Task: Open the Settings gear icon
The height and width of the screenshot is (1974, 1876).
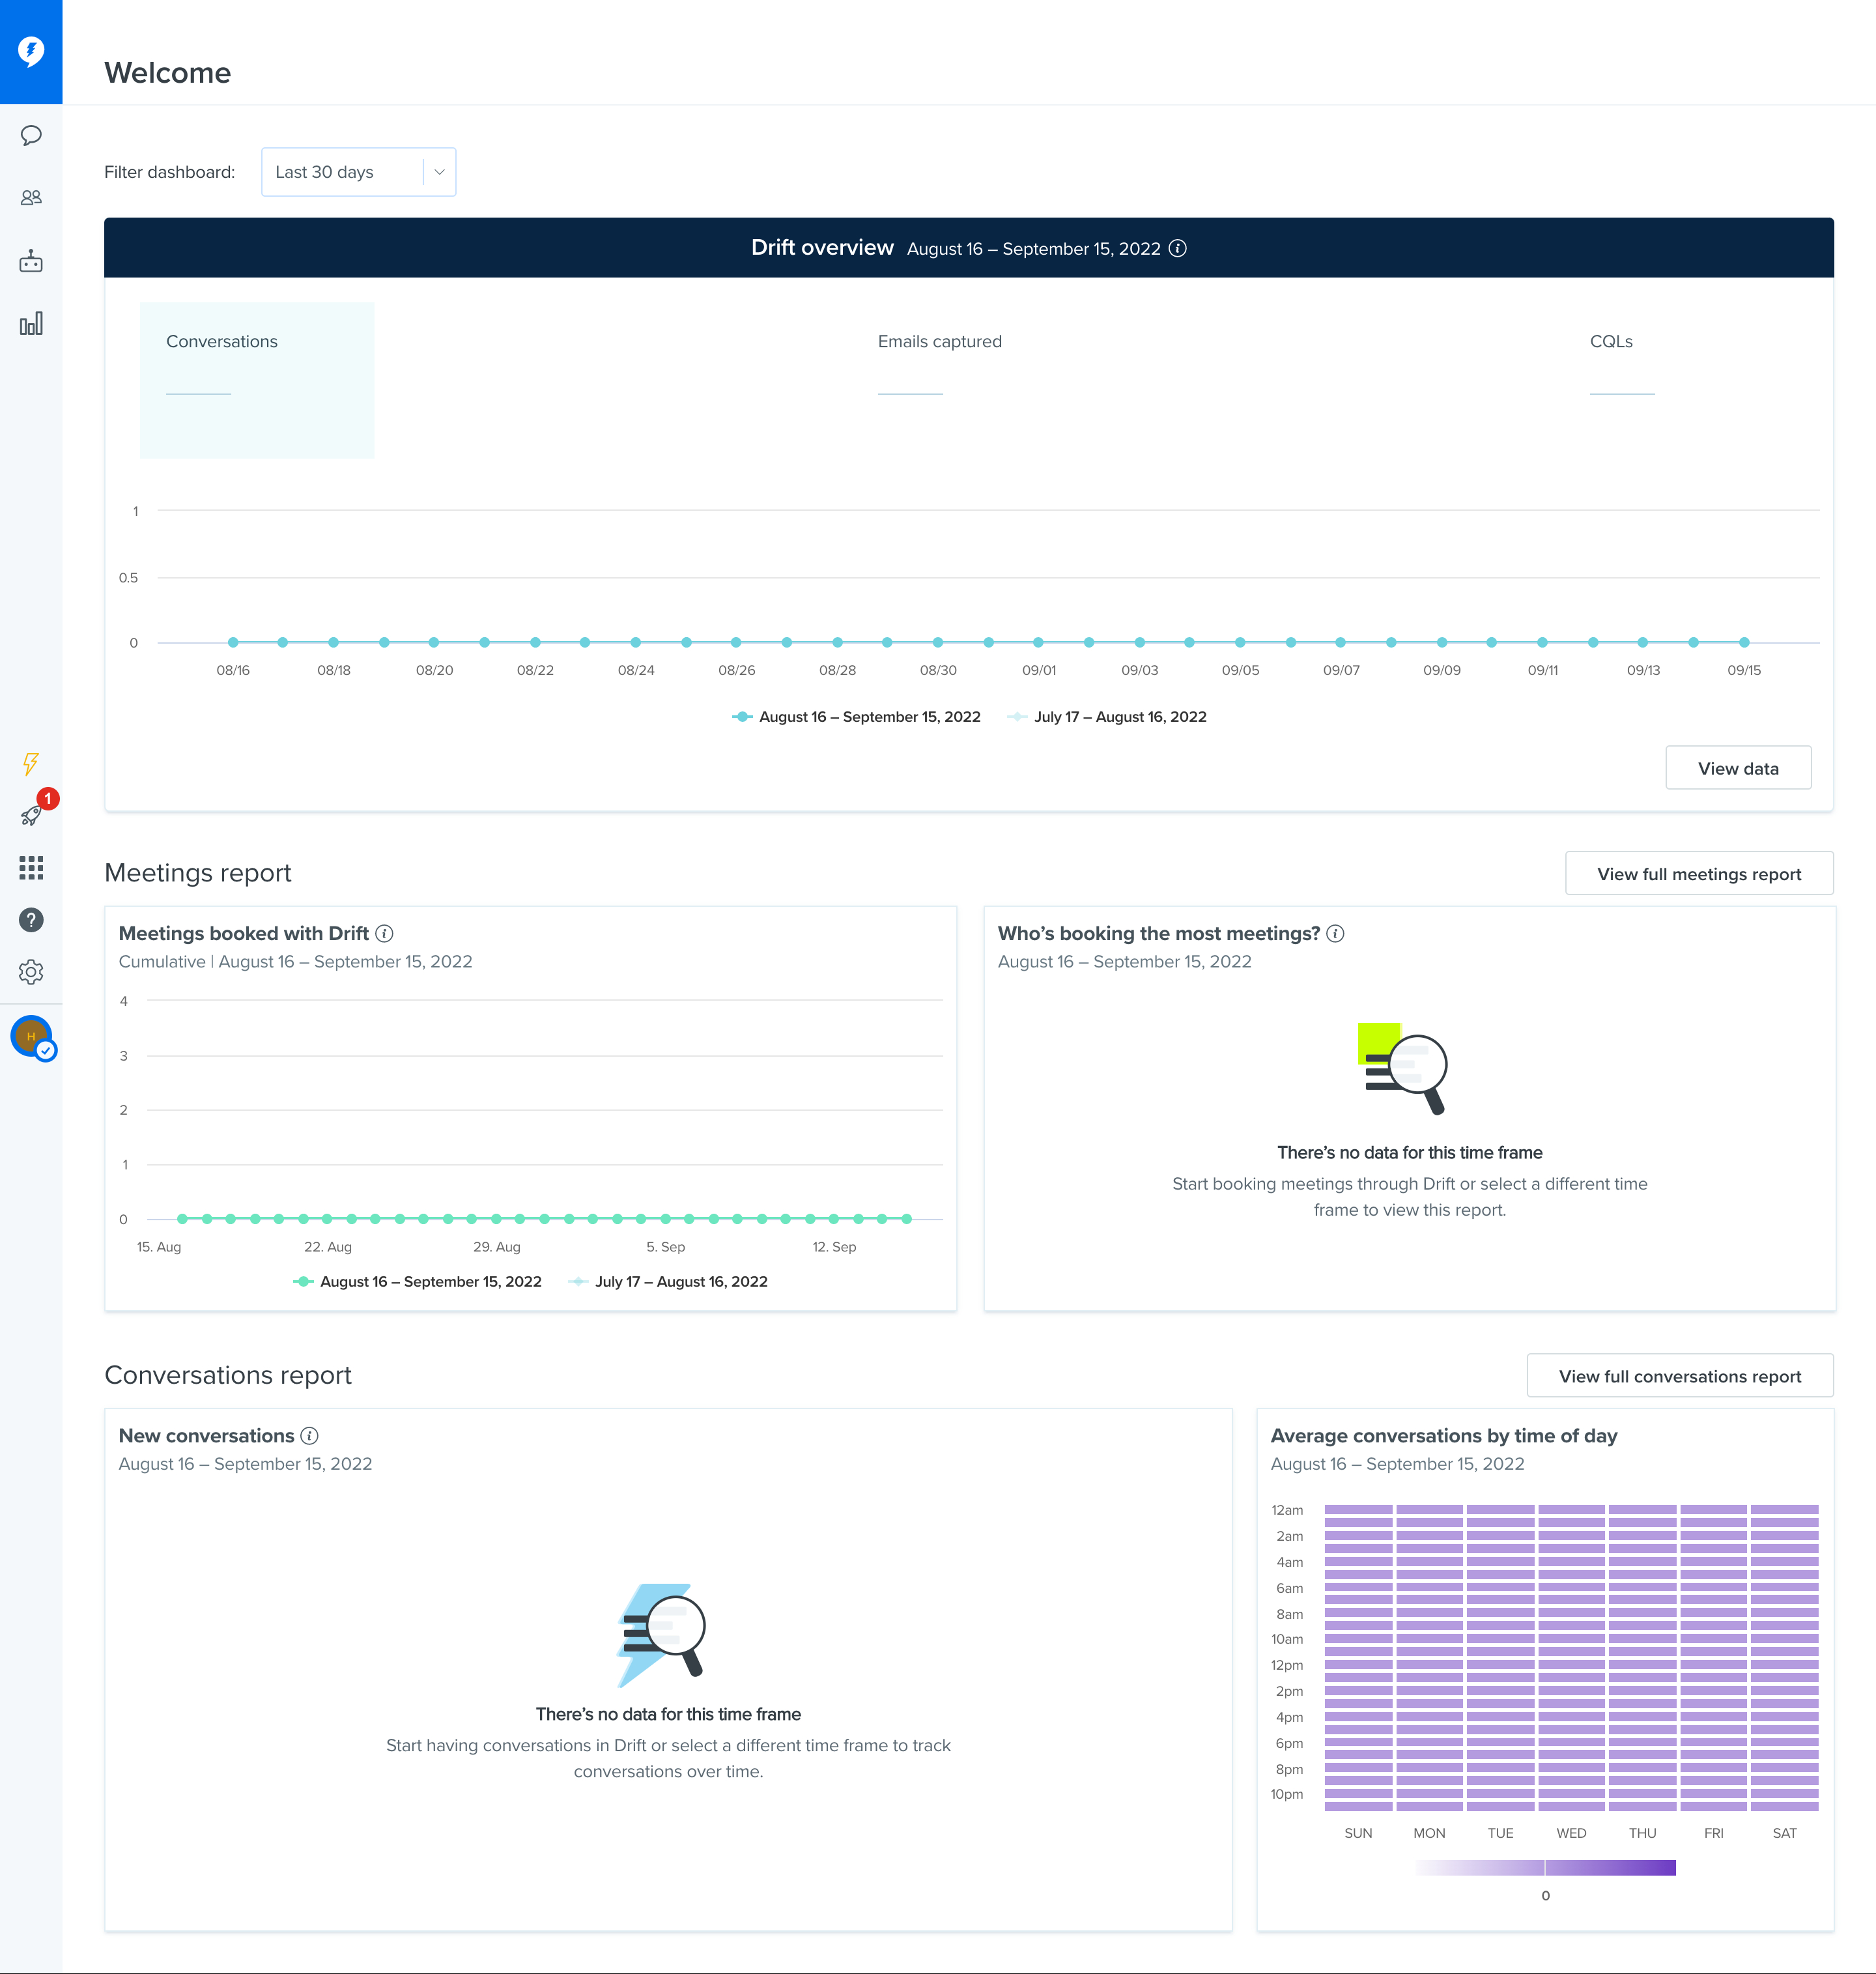Action: [x=31, y=972]
